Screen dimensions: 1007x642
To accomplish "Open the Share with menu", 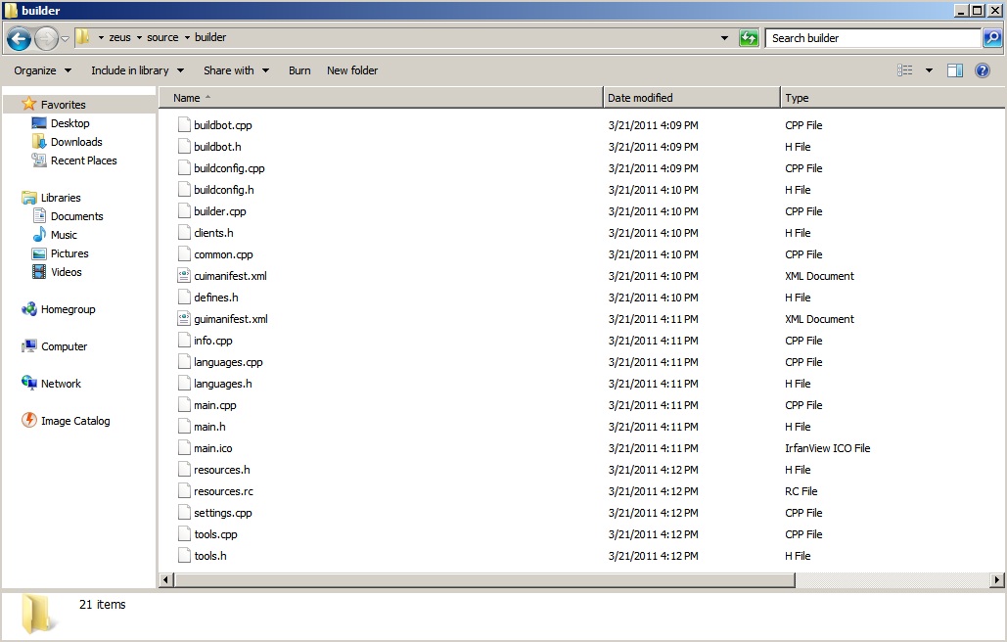I will coord(236,70).
